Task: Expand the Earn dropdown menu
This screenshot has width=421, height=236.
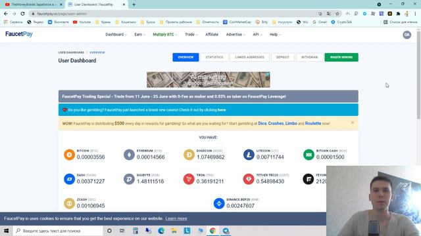Action: click(139, 35)
